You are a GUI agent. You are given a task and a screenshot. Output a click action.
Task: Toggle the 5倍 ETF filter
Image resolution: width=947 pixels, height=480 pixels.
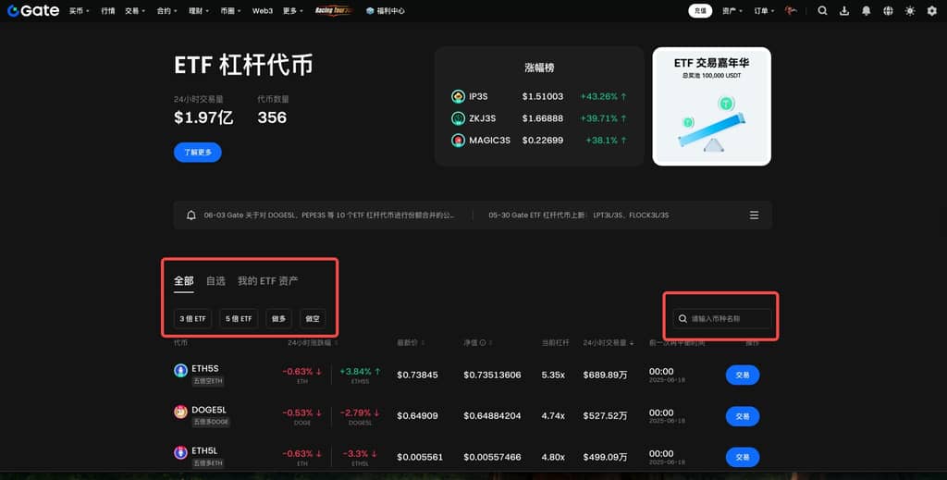(239, 318)
